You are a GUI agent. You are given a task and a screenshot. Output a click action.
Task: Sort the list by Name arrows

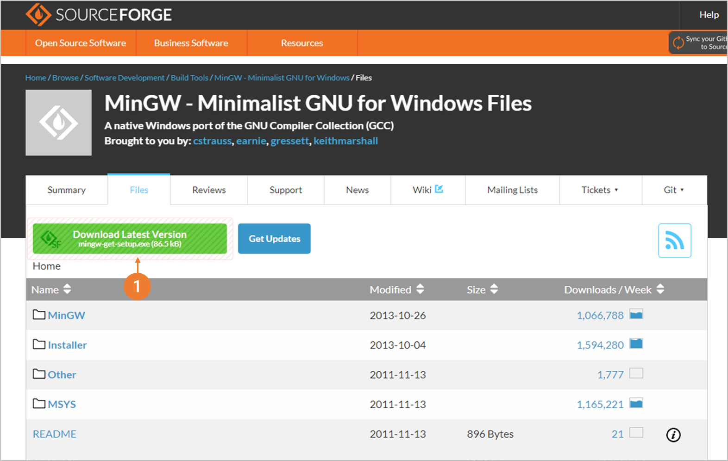(67, 289)
